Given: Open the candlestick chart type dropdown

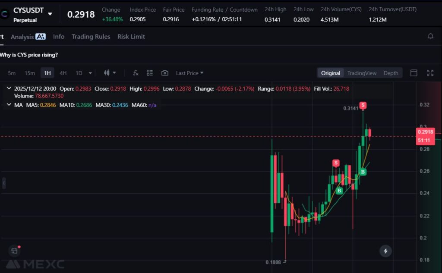Looking at the screenshot, I should tap(110, 73).
